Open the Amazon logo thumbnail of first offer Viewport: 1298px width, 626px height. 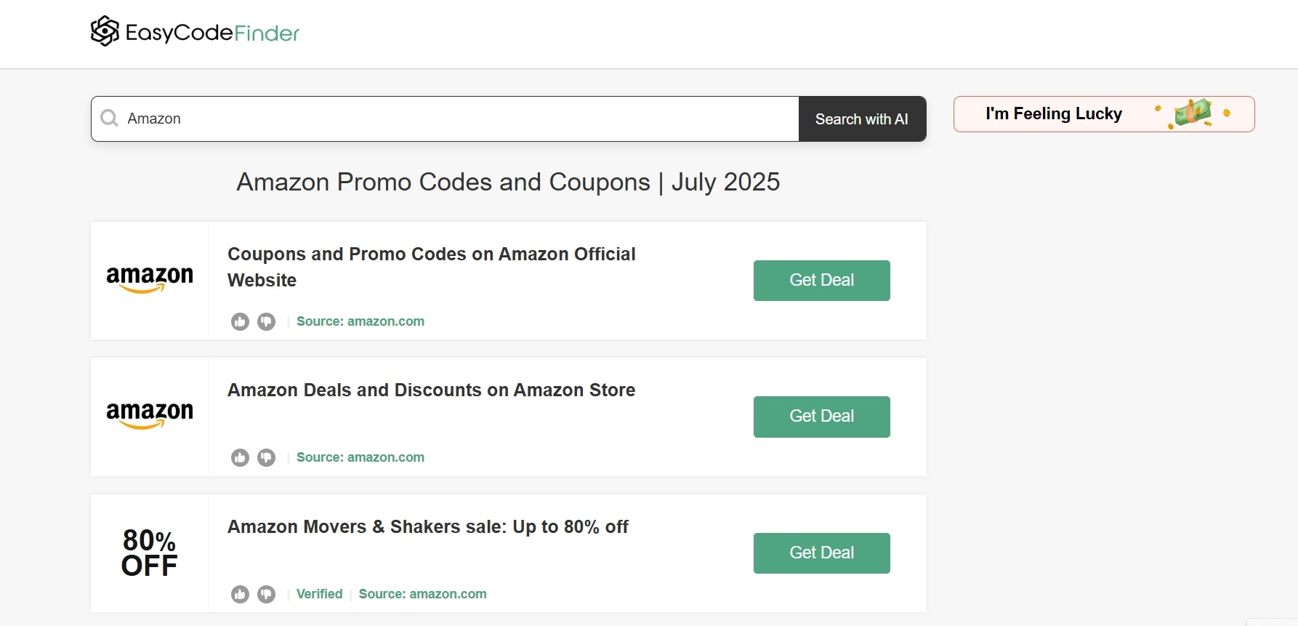[x=150, y=280]
